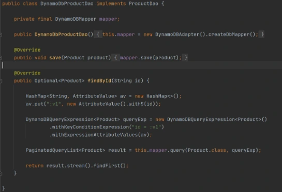Click the DynamoDBMapper type in field declaration

click(76, 19)
